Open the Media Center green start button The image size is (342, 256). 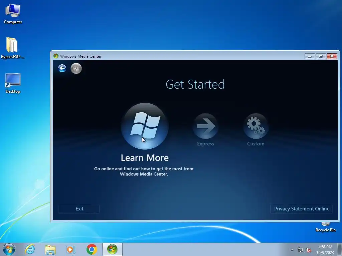(76, 68)
